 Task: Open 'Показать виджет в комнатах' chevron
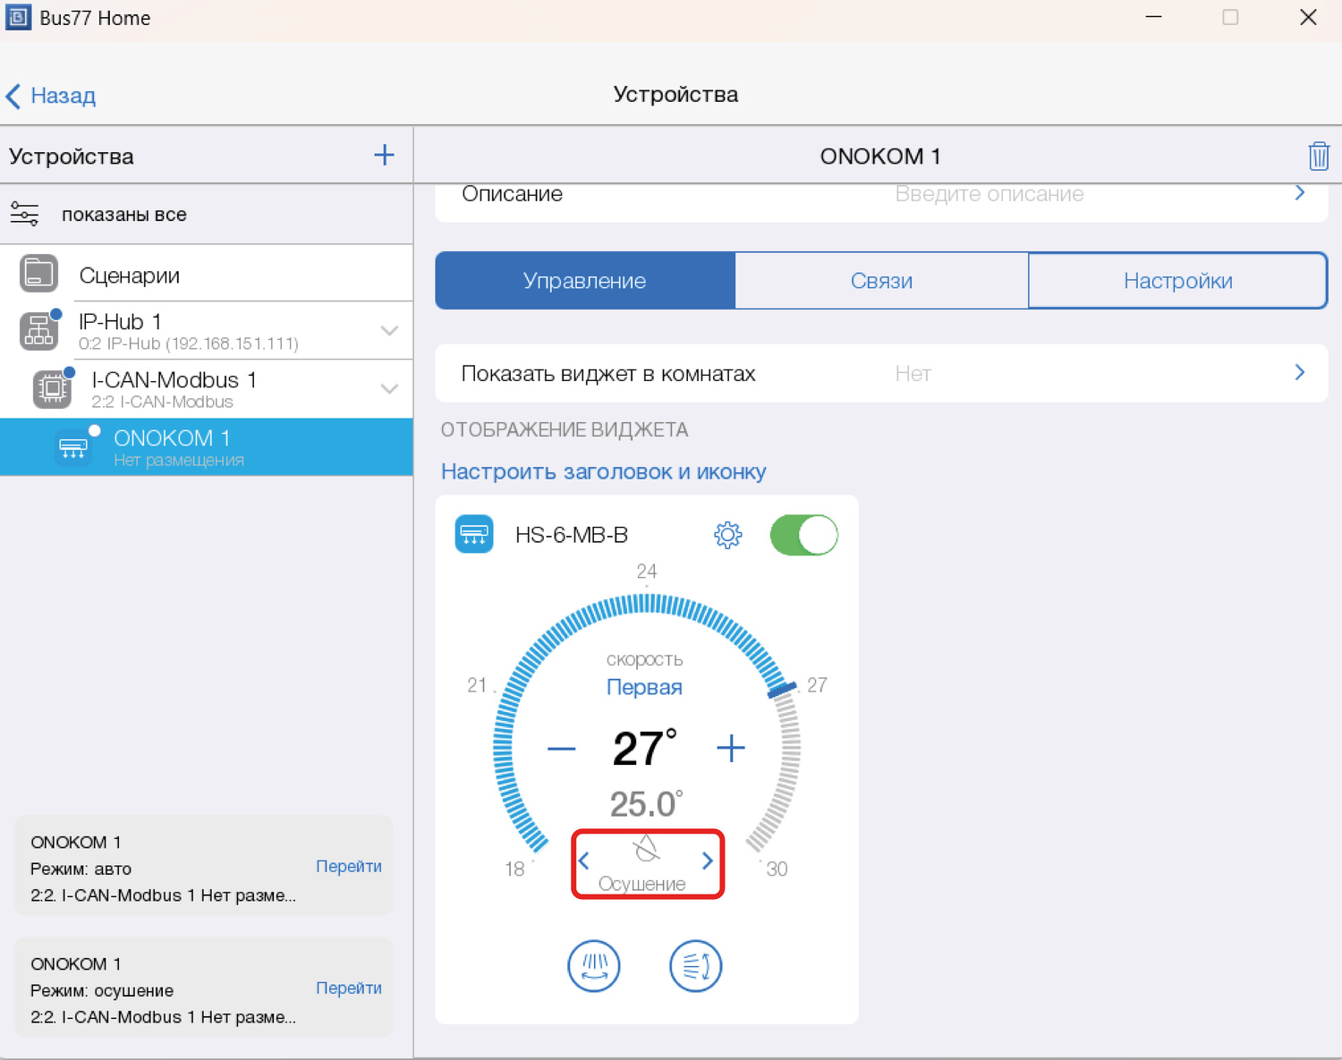(x=1299, y=373)
